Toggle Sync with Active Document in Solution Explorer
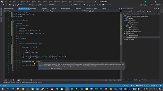The height and width of the screenshot is (91, 163). tap(143, 11)
